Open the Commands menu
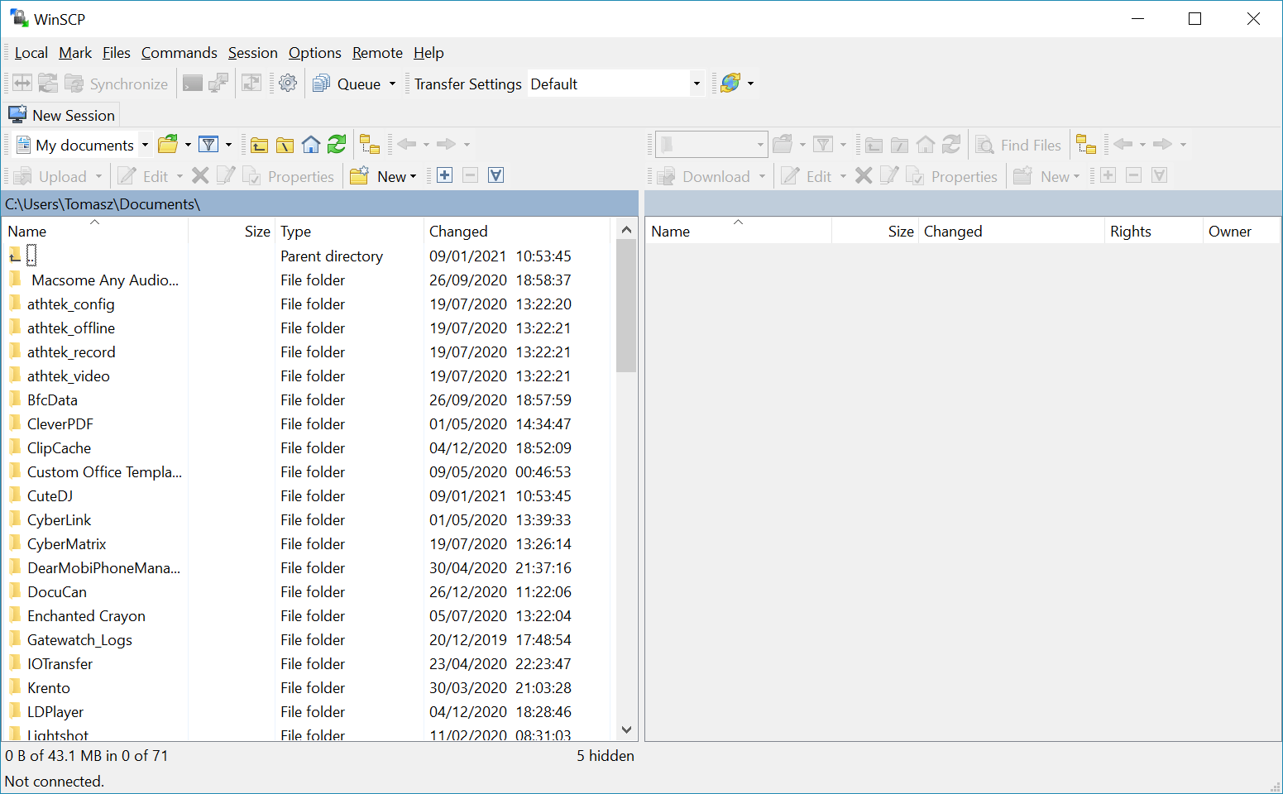This screenshot has width=1283, height=794. tap(180, 53)
